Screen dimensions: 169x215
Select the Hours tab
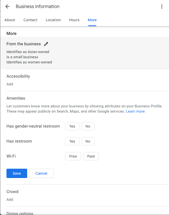point(74,20)
